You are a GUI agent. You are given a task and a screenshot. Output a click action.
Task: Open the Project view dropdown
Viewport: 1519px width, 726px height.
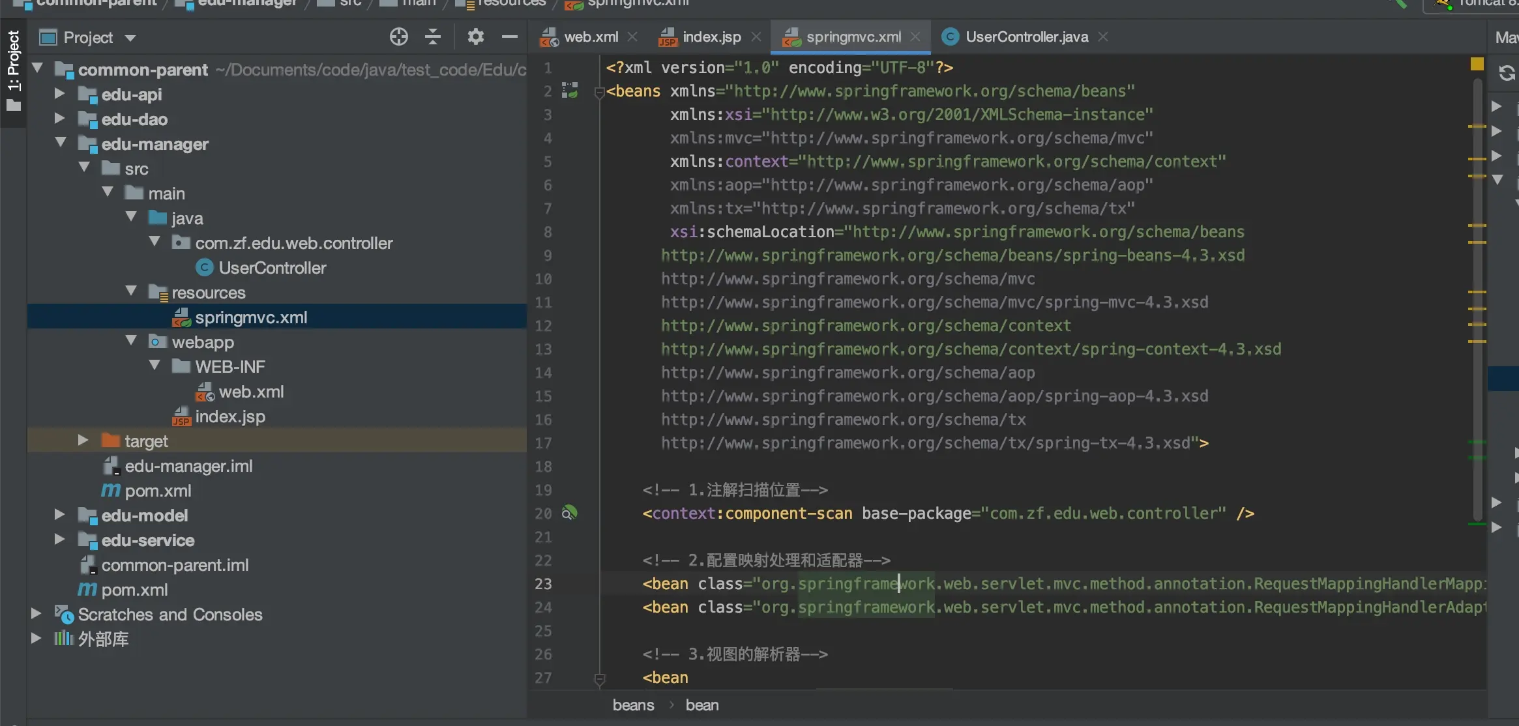(130, 38)
